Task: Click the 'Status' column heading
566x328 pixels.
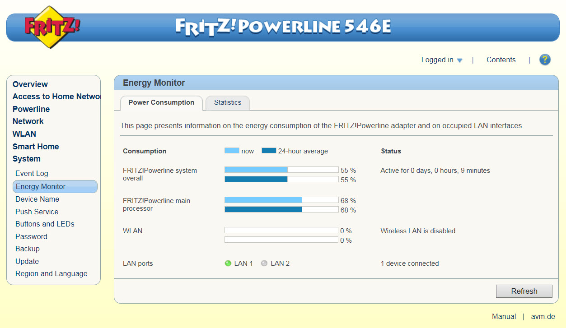Action: click(x=391, y=151)
